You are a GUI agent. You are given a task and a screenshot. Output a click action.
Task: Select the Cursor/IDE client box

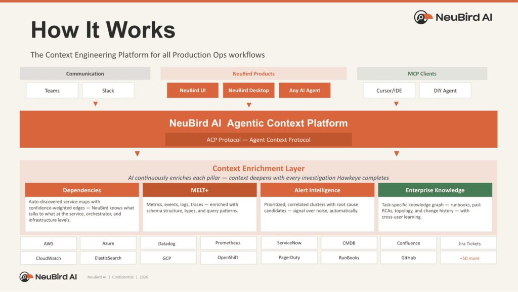coord(389,90)
